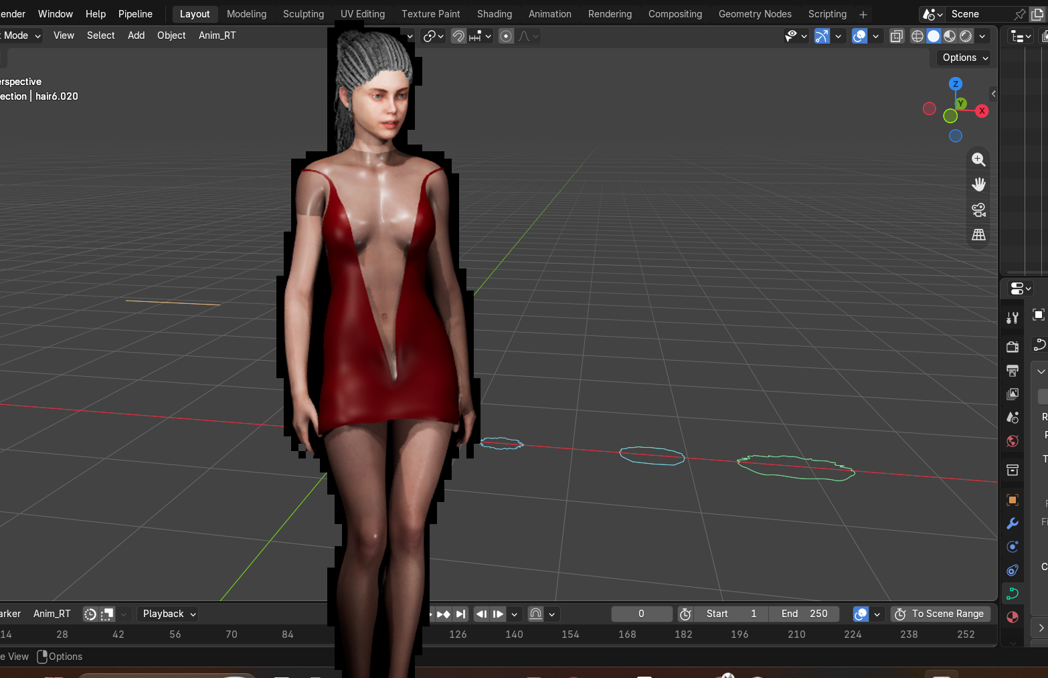
Task: Click the To Scene Range button
Action: (940, 614)
